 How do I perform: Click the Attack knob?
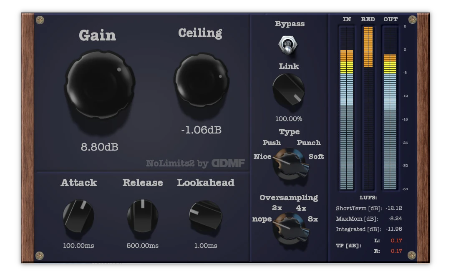point(78,216)
